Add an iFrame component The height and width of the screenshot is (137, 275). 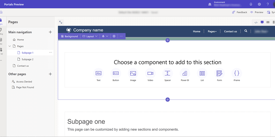[x=237, y=73]
